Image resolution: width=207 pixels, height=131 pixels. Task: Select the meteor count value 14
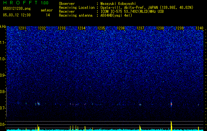48,15
